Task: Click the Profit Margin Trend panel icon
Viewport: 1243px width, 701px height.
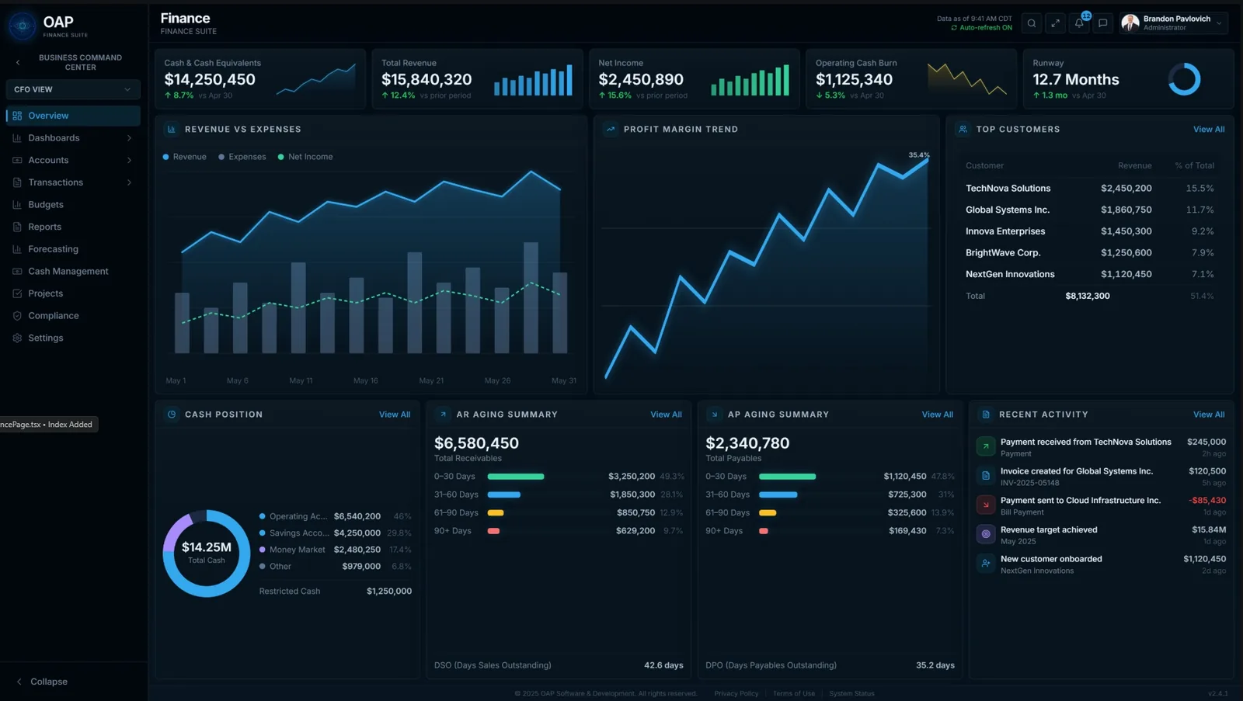Action: coord(611,130)
